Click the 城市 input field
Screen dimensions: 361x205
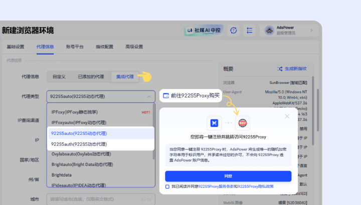[x=101, y=199]
